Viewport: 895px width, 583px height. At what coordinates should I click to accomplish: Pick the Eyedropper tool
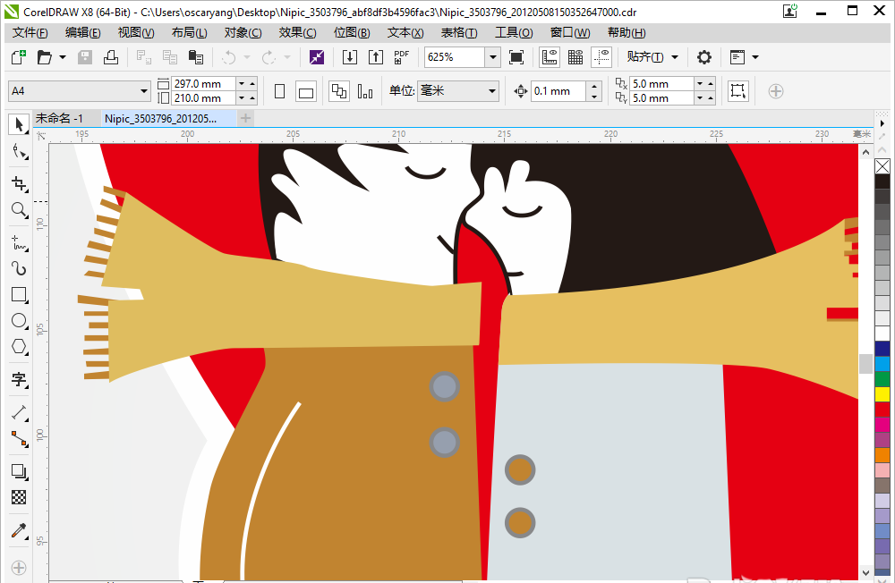tap(19, 531)
